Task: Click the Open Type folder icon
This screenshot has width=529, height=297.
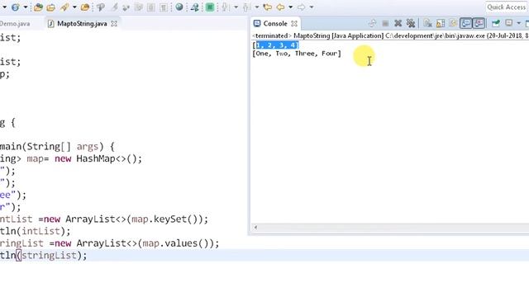Action: [x=38, y=7]
